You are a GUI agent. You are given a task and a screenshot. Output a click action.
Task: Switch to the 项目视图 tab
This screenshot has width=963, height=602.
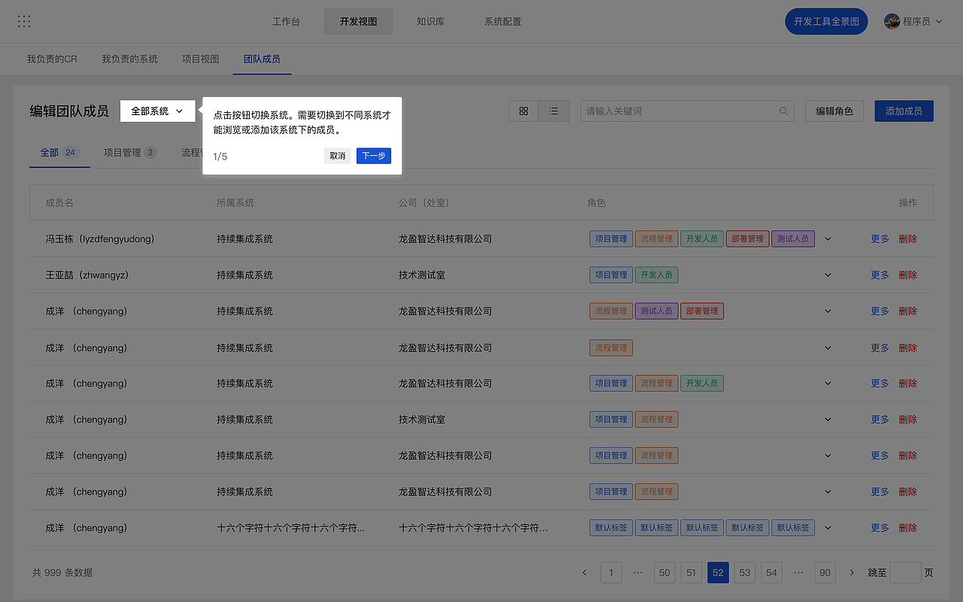pyautogui.click(x=200, y=59)
